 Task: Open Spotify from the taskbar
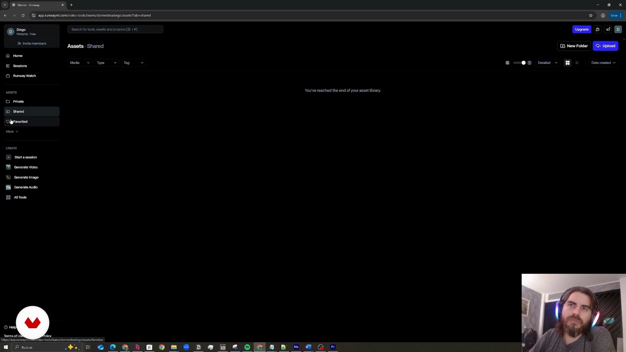click(247, 347)
